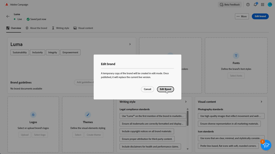
Task: Click the Adobe Campaign logo icon
Action: (x=7, y=4)
